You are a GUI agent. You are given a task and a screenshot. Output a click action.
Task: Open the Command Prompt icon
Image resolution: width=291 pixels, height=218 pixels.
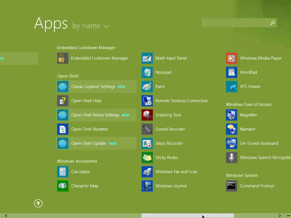[232, 186]
